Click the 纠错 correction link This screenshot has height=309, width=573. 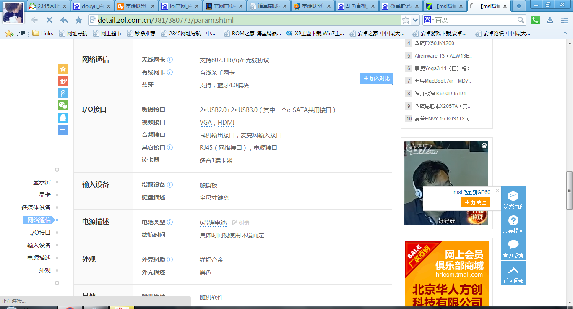coord(241,223)
